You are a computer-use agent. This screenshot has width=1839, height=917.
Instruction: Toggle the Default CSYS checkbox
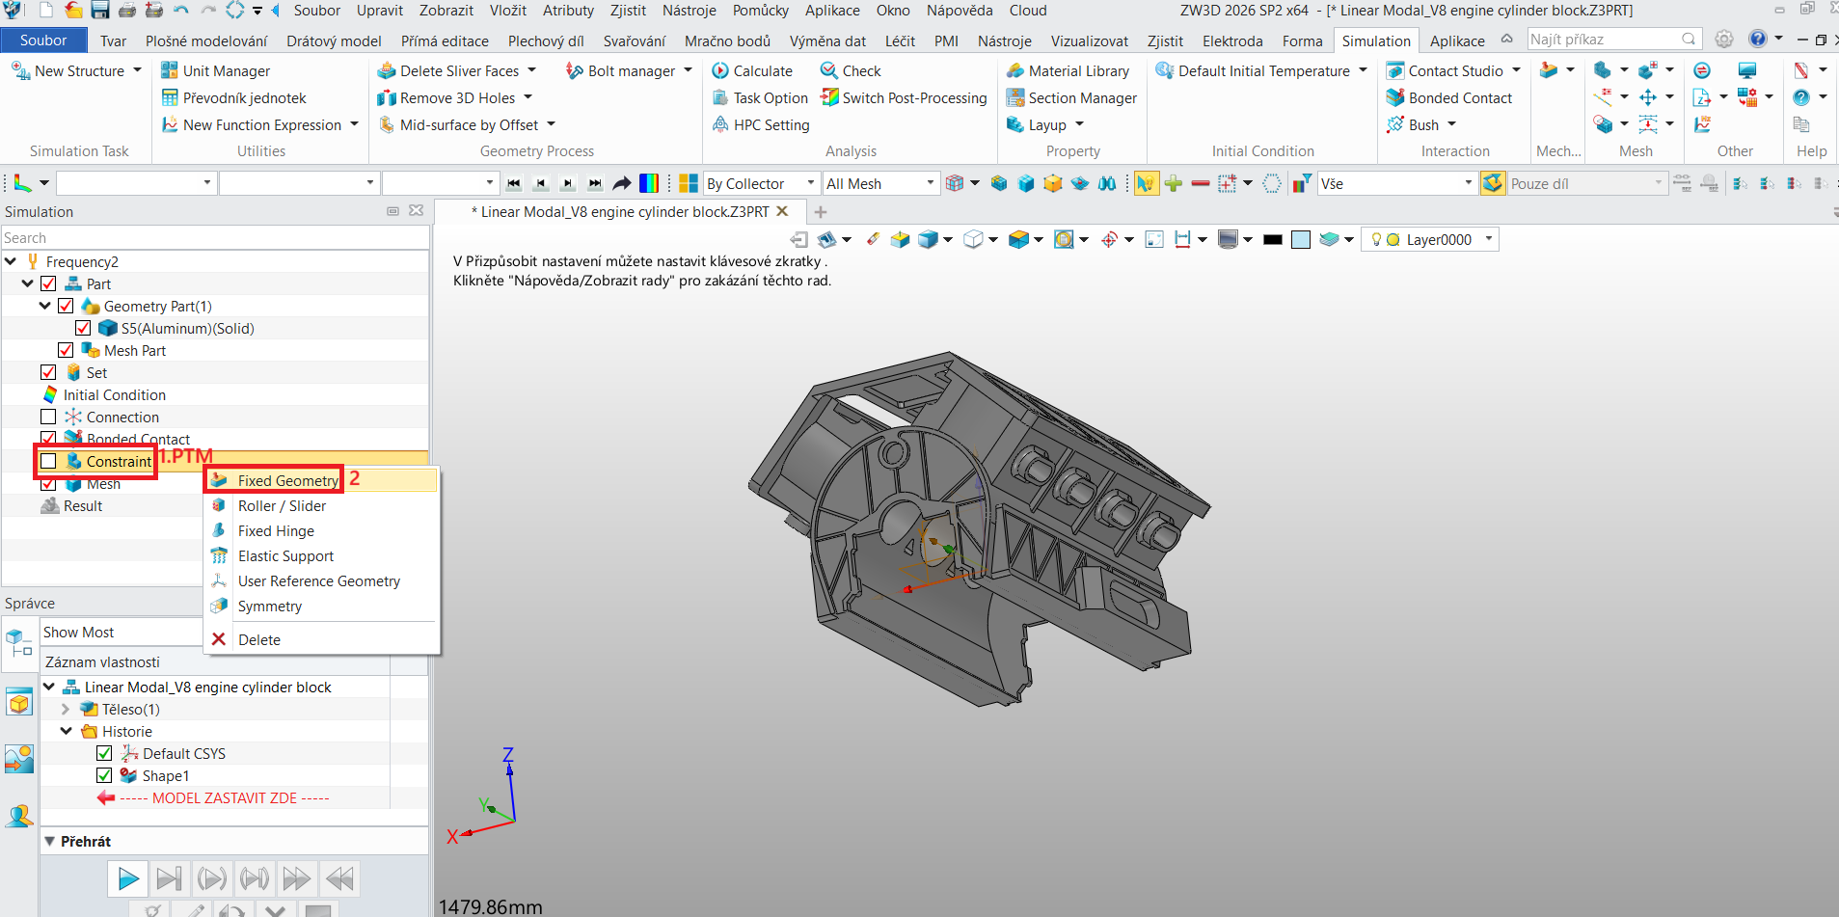(x=104, y=753)
